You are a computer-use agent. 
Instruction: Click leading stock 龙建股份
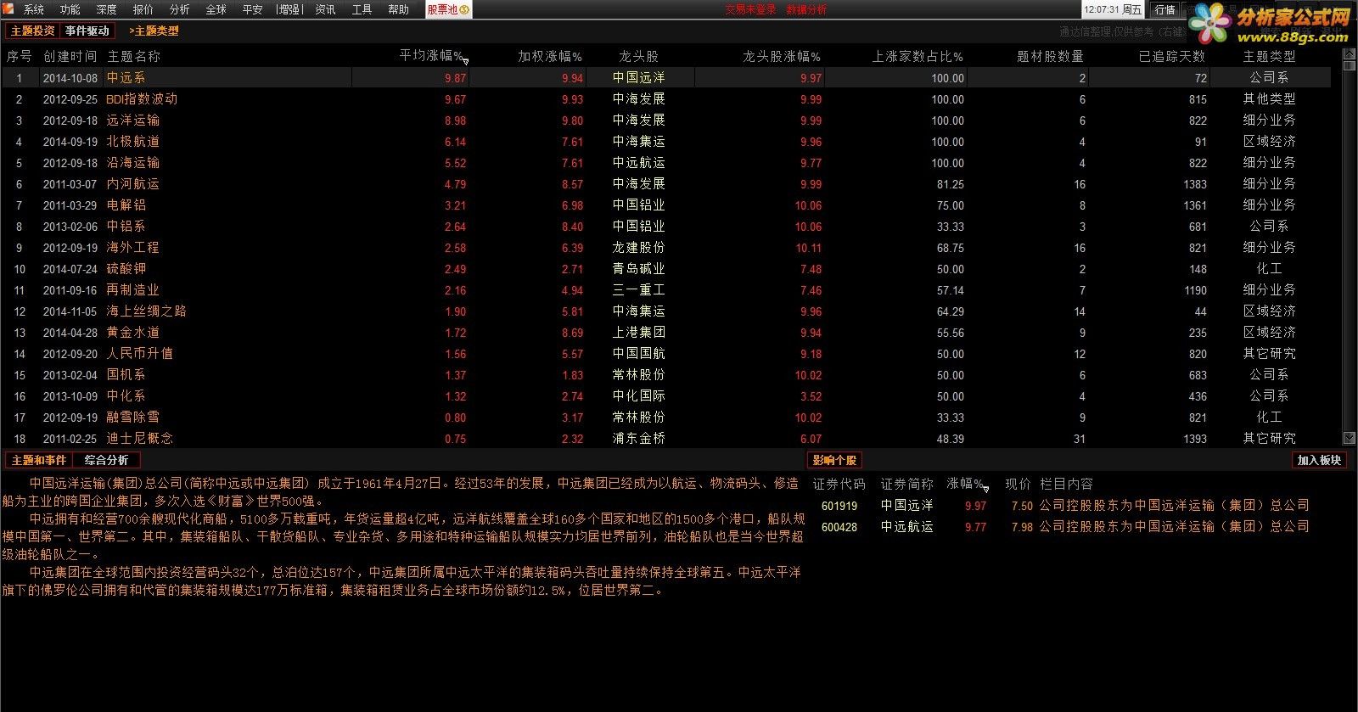638,247
